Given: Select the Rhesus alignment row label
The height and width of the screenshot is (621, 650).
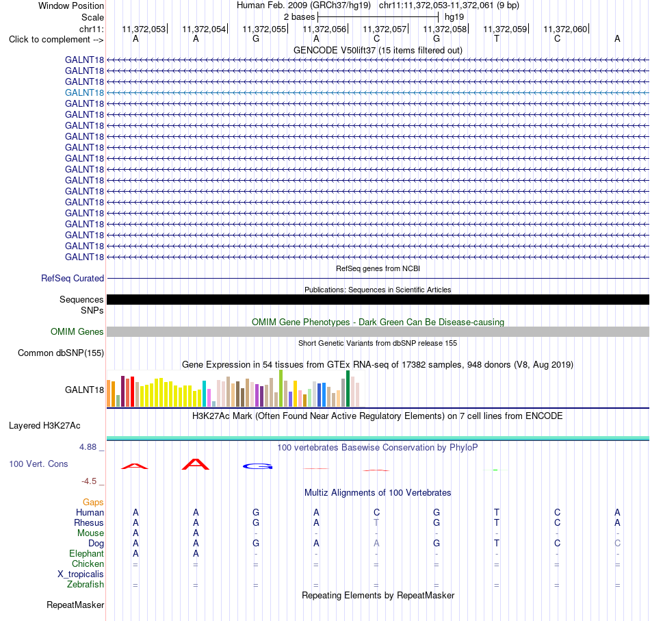Looking at the screenshot, I should click(89, 522).
